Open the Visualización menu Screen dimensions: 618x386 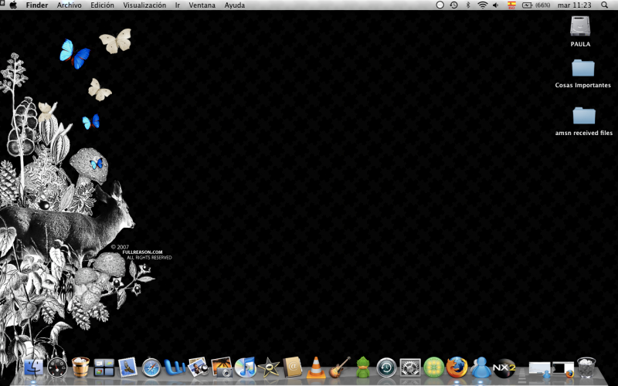tap(144, 5)
